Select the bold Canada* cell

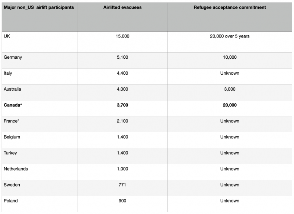click(x=13, y=106)
